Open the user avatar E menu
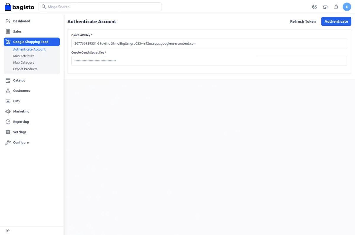The image size is (355, 235). click(347, 7)
